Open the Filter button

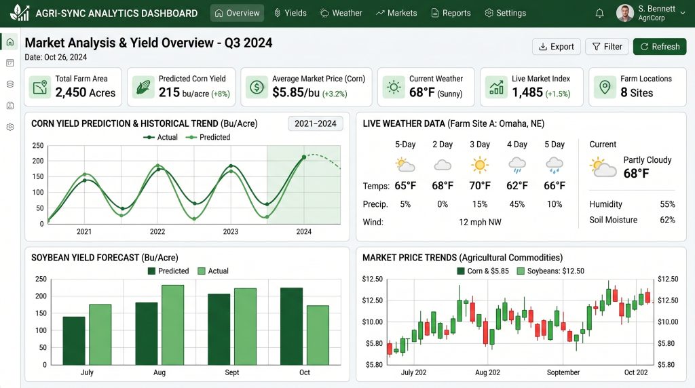(x=607, y=47)
